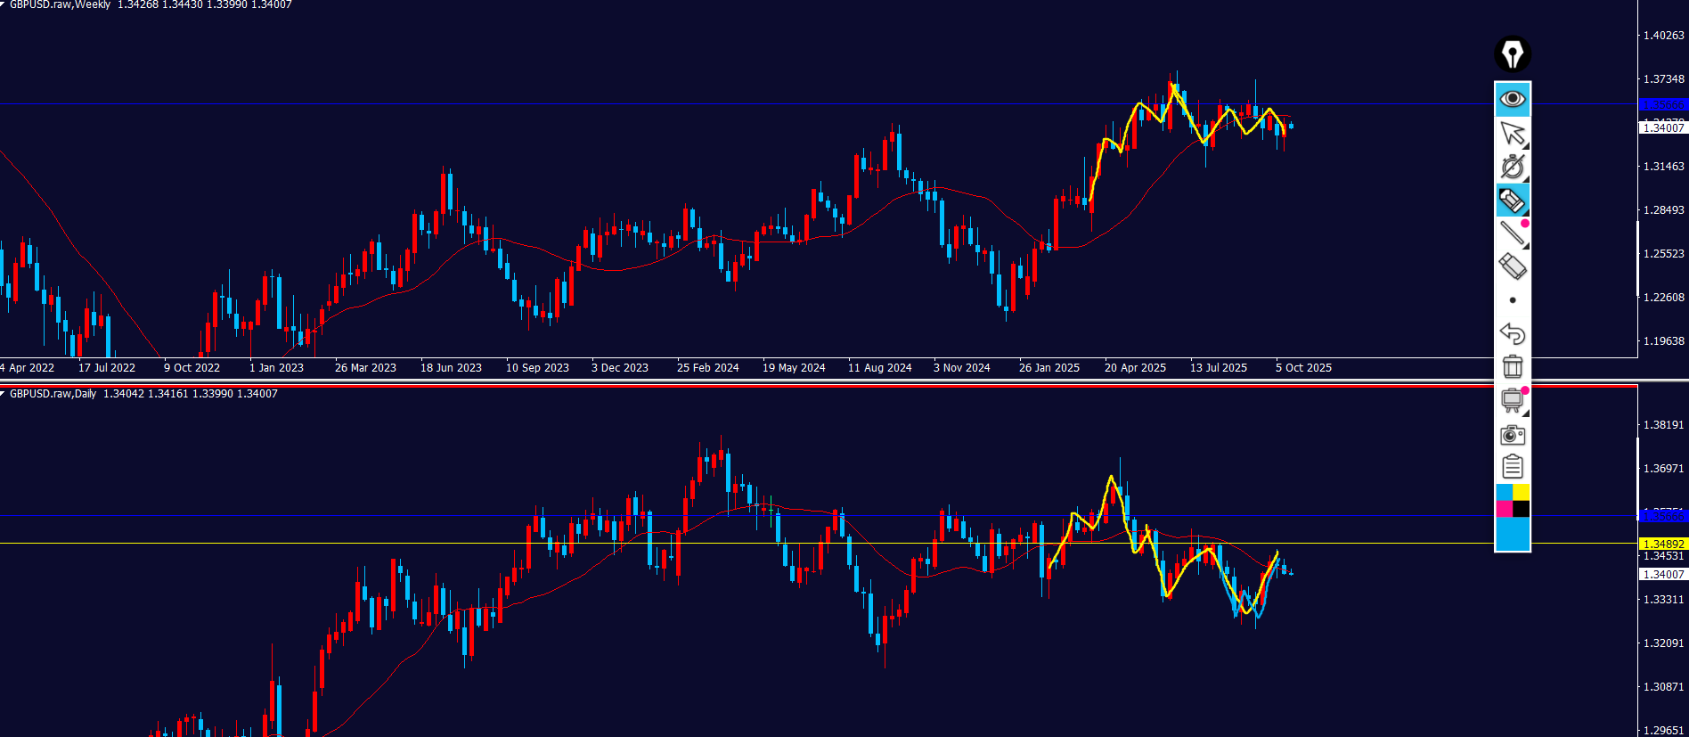Expand the whiteboard tool options triangle

pyautogui.click(x=1525, y=414)
